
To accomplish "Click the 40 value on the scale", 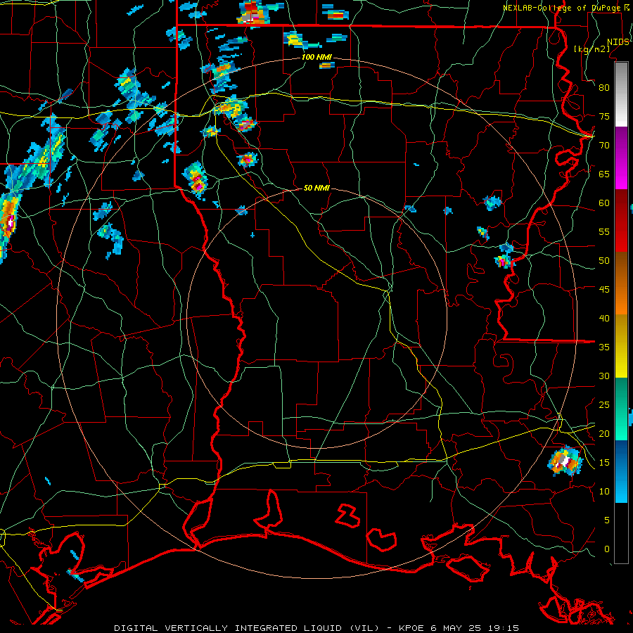I will [604, 318].
